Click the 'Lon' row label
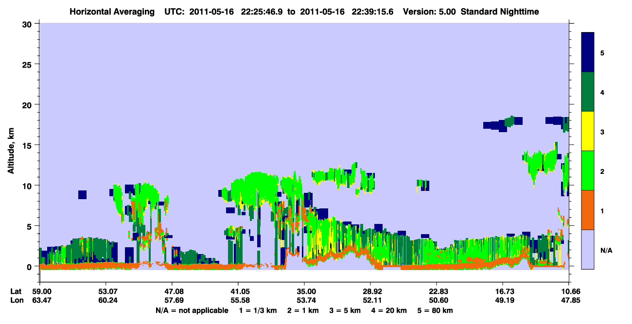This screenshot has height=324, width=632. (17, 300)
